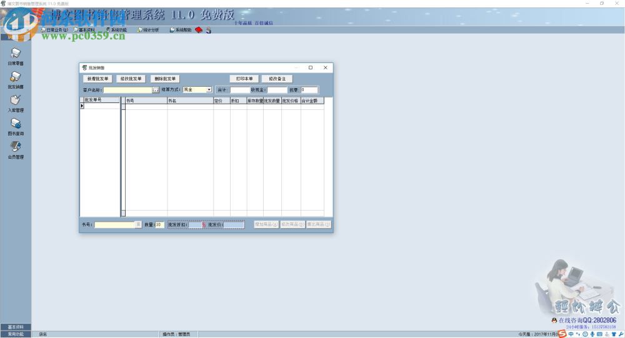
Task: Click the person icon beside red book
Action: click(209, 30)
